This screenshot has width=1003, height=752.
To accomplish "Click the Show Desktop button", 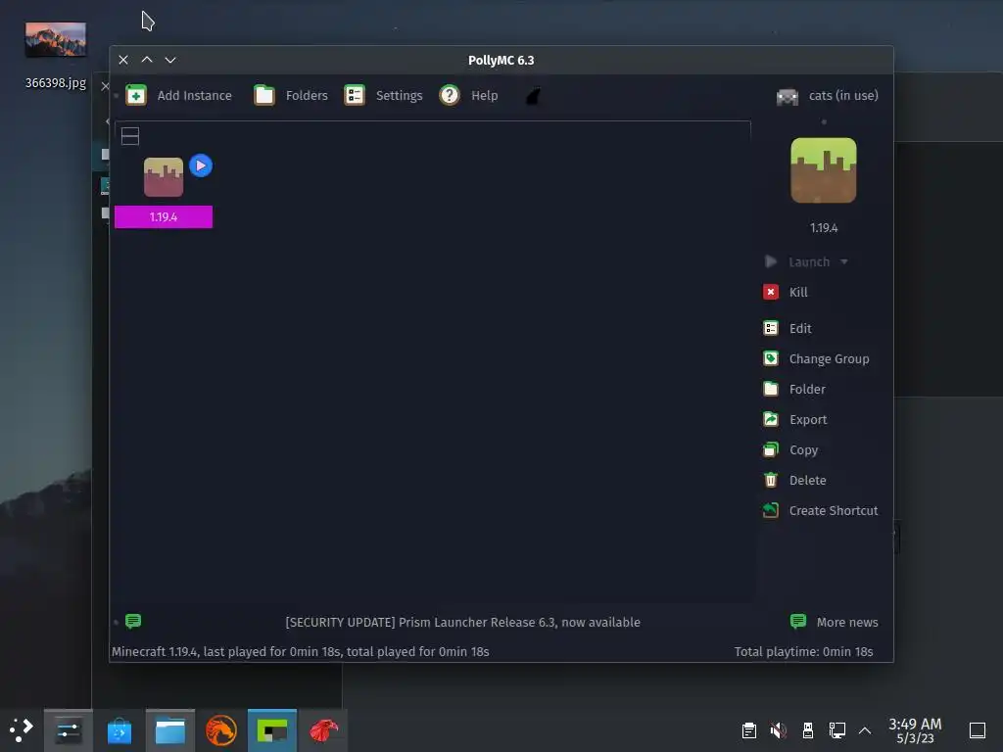I will (978, 730).
